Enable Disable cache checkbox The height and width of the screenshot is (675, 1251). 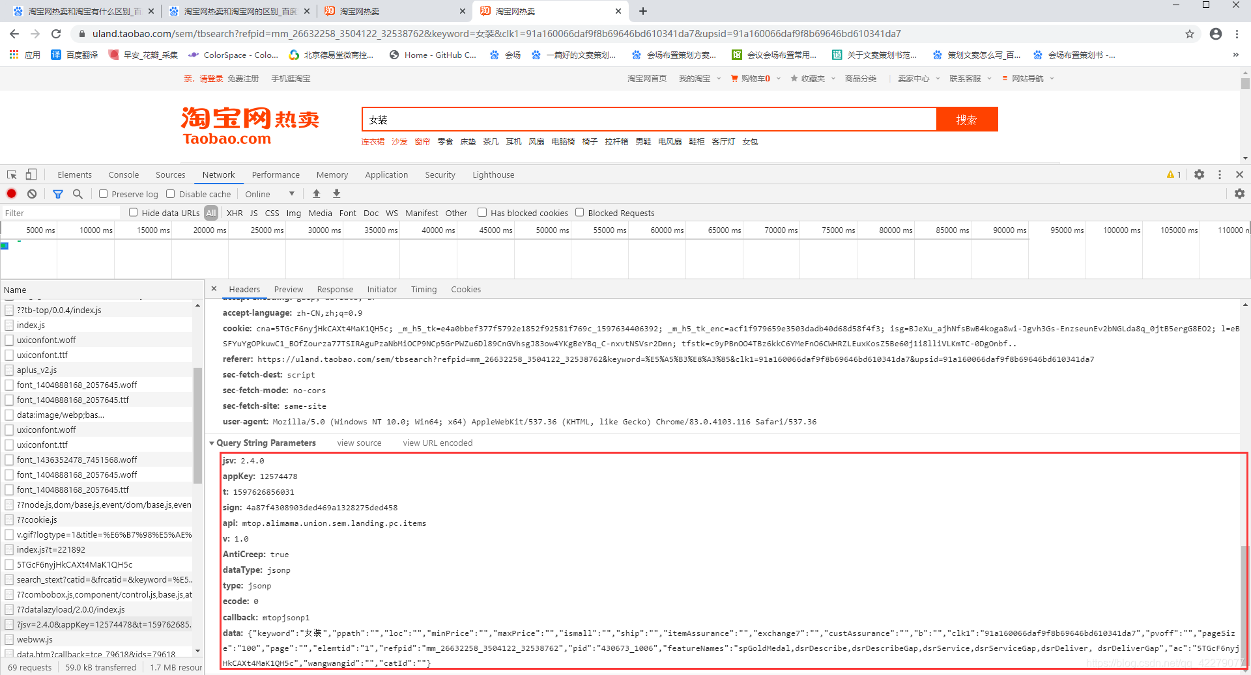point(171,194)
